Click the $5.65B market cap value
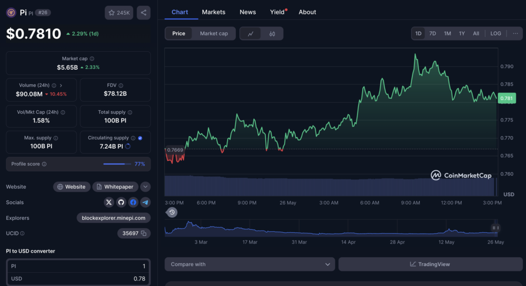This screenshot has height=286, width=526. point(67,67)
